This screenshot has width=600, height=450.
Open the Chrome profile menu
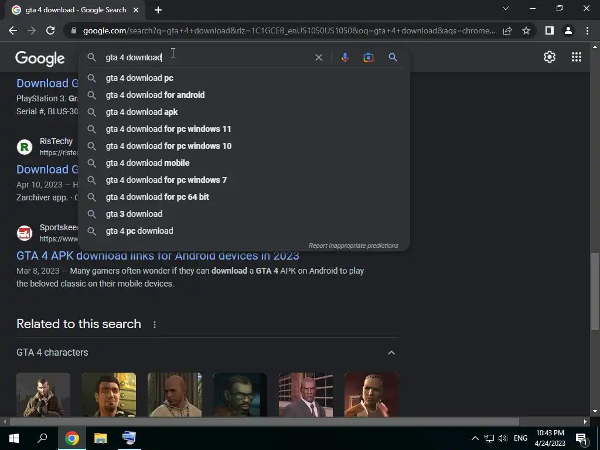coord(568,30)
